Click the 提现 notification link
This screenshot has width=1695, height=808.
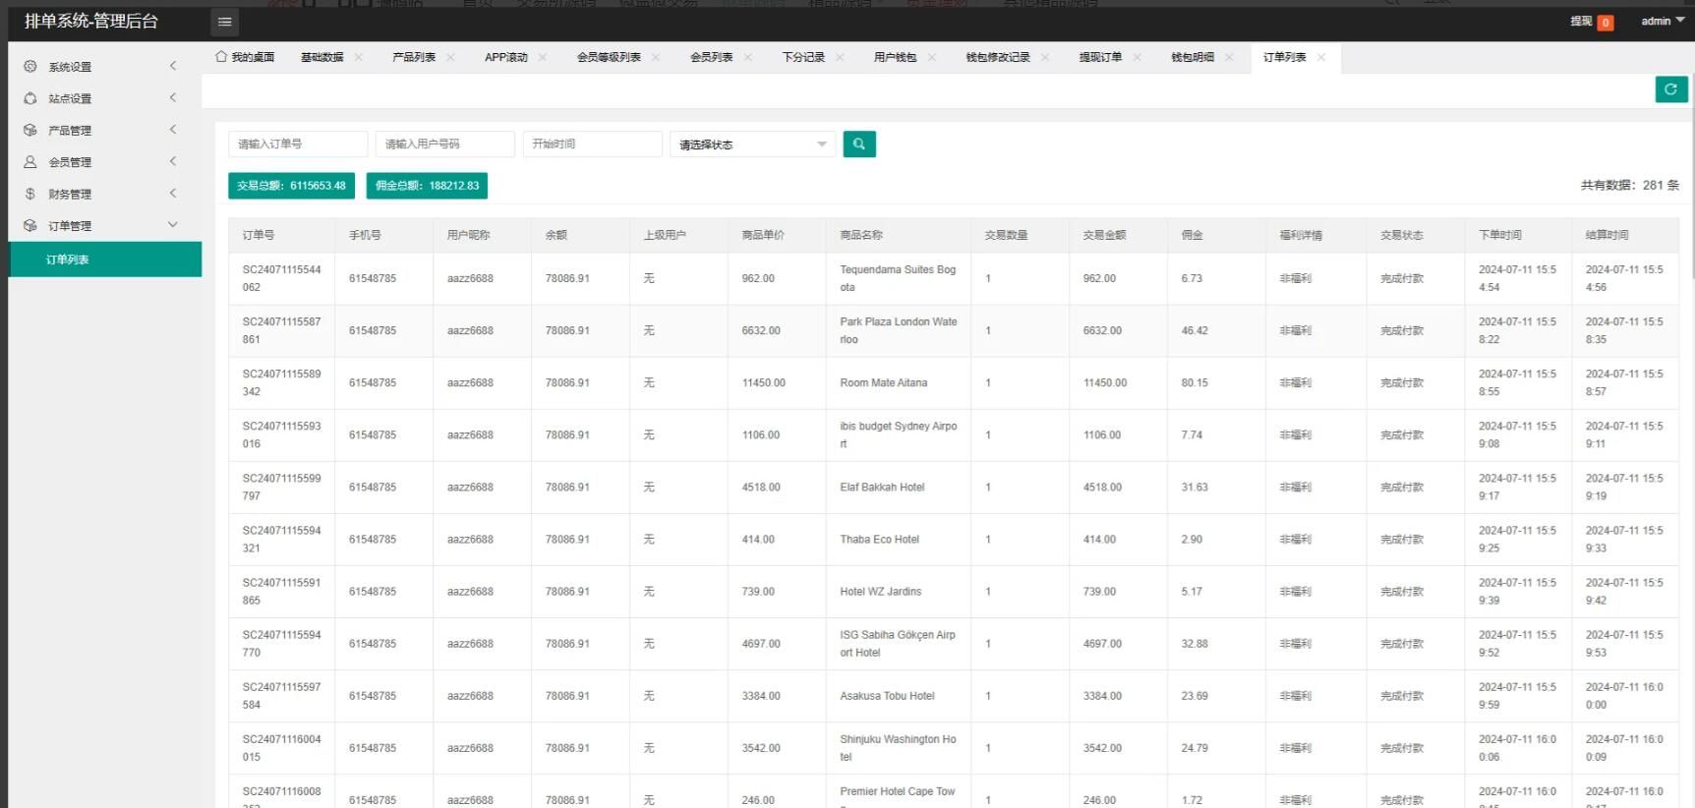(x=1581, y=21)
